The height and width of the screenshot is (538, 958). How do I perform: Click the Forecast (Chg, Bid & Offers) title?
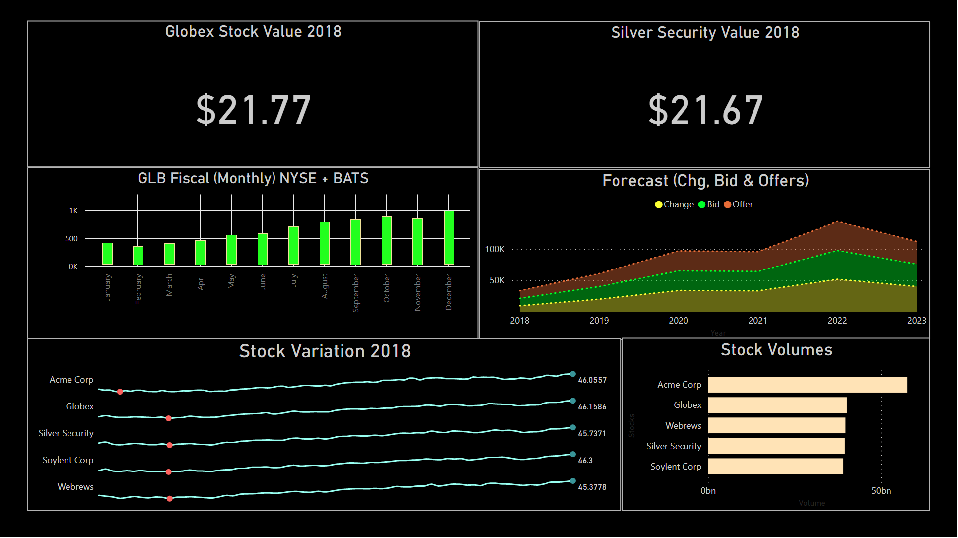tap(705, 181)
